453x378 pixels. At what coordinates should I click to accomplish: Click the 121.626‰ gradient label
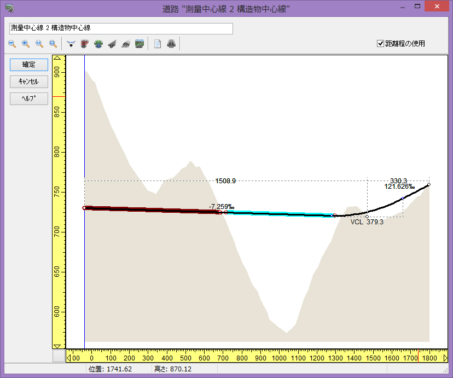399,187
